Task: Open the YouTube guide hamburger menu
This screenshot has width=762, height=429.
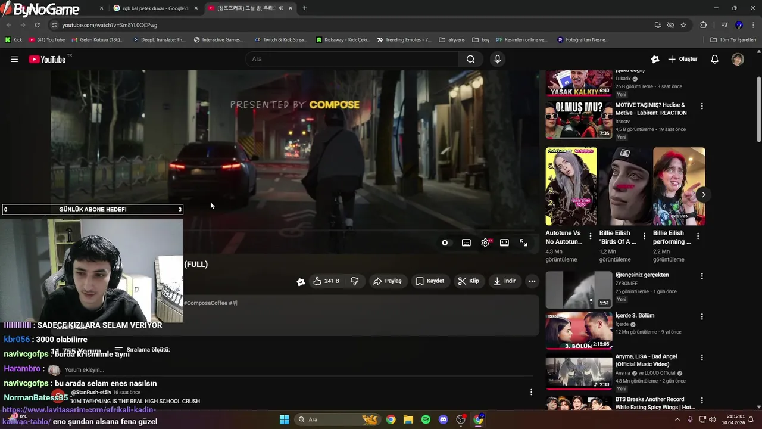Action: 14,59
